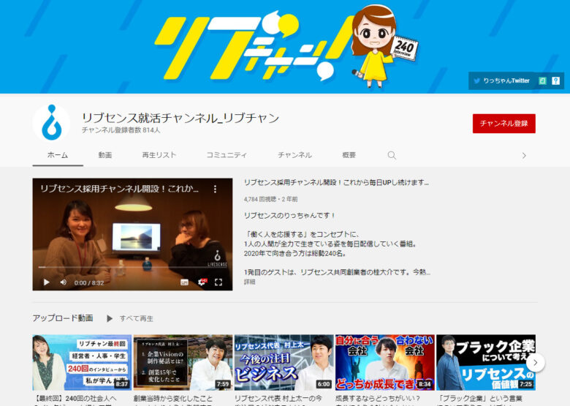Click the すべて再生 play-all button

click(x=129, y=318)
